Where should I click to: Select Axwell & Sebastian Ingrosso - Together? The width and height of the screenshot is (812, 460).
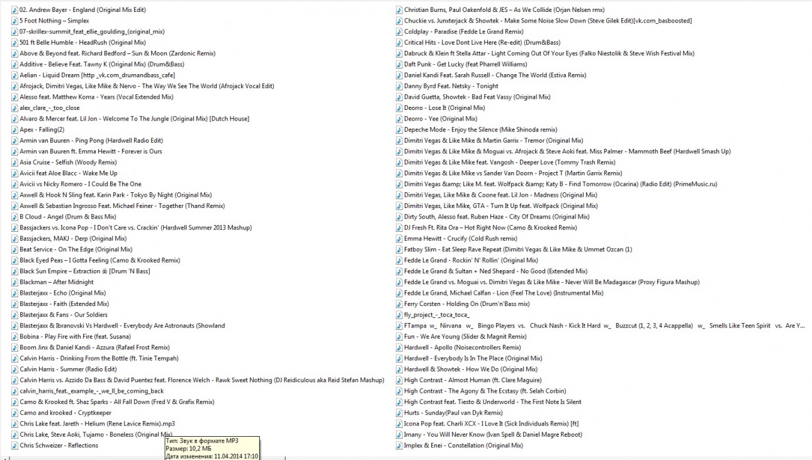[122, 206]
